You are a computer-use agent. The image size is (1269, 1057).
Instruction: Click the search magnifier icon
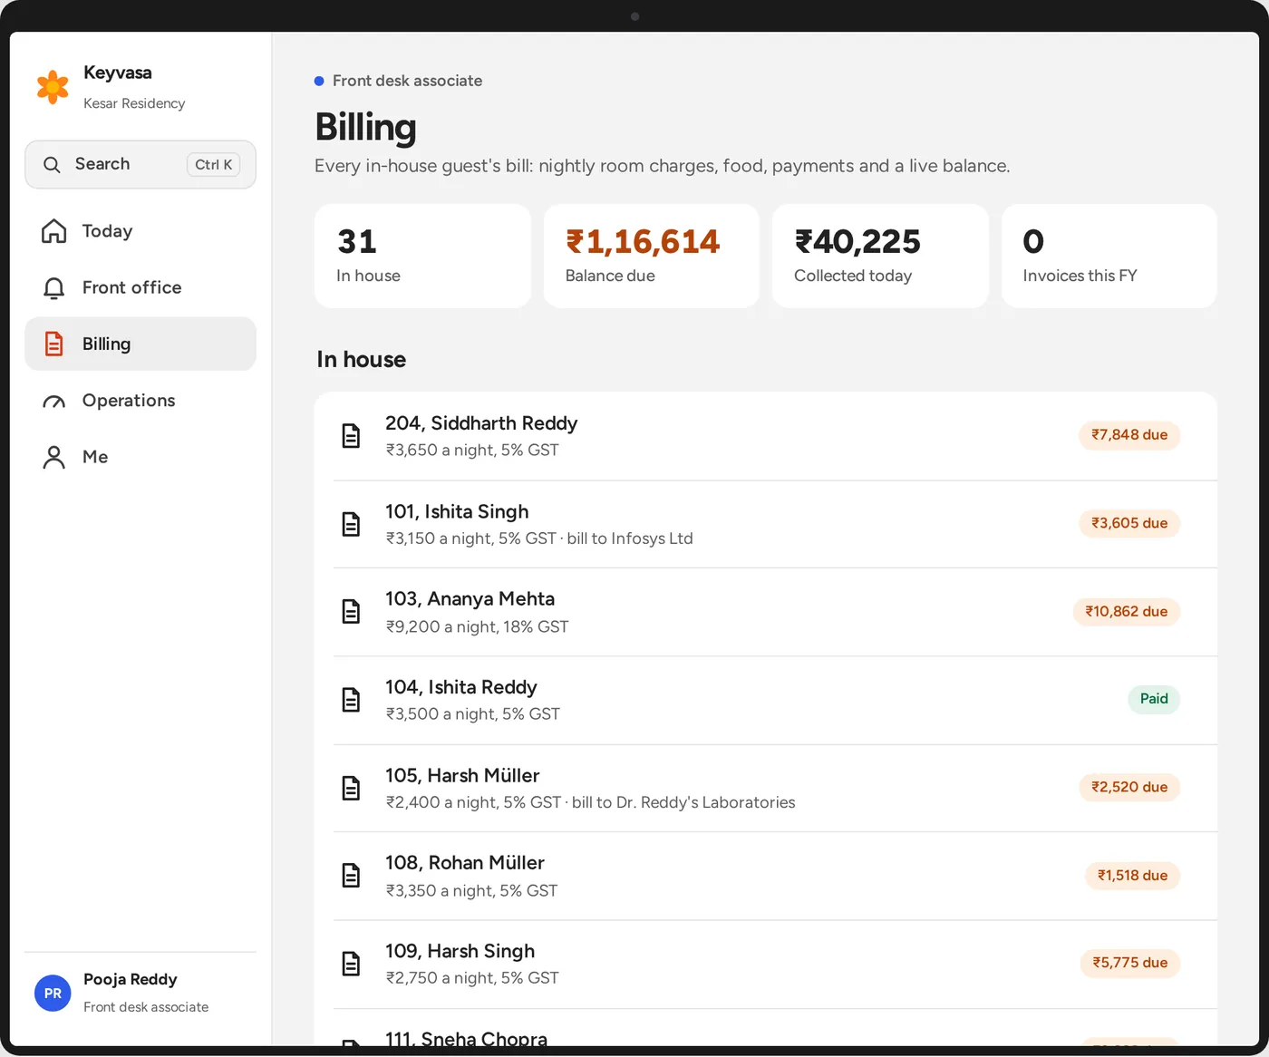click(x=52, y=164)
